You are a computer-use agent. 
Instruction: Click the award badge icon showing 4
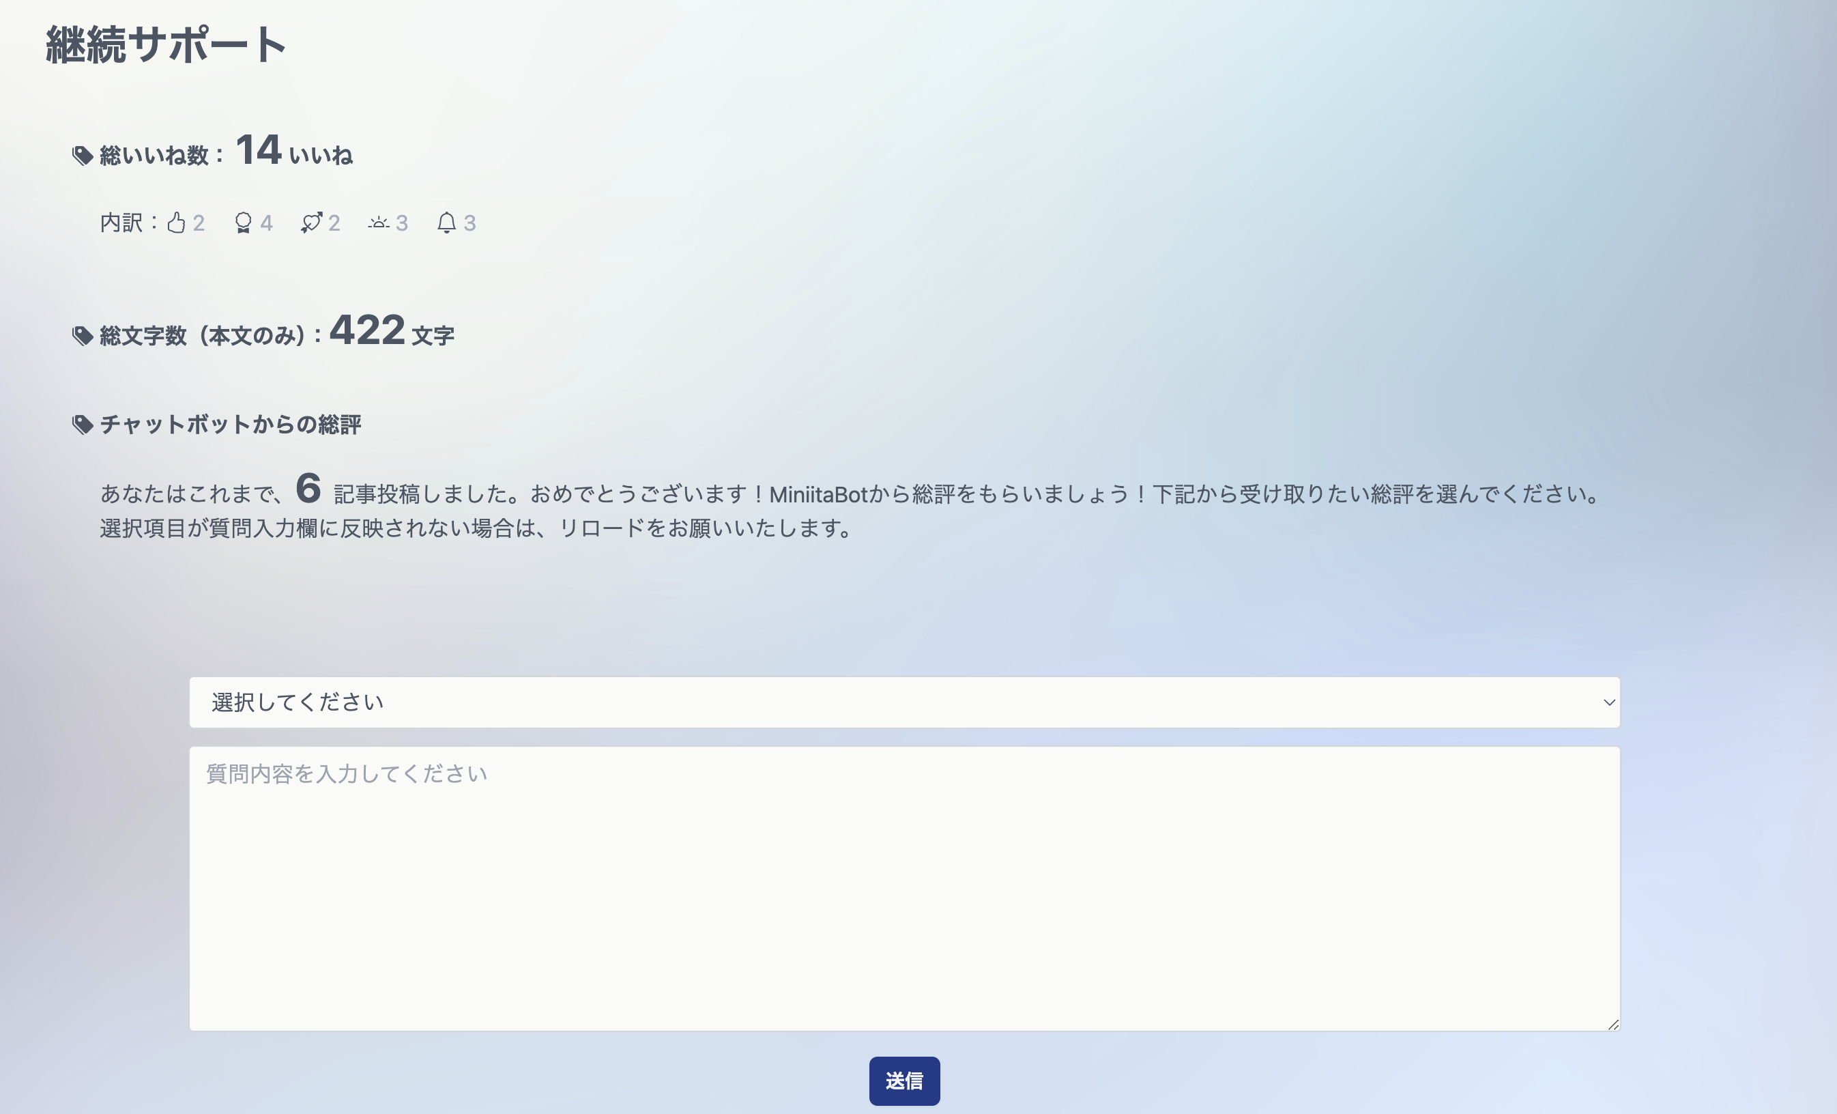pyautogui.click(x=244, y=223)
